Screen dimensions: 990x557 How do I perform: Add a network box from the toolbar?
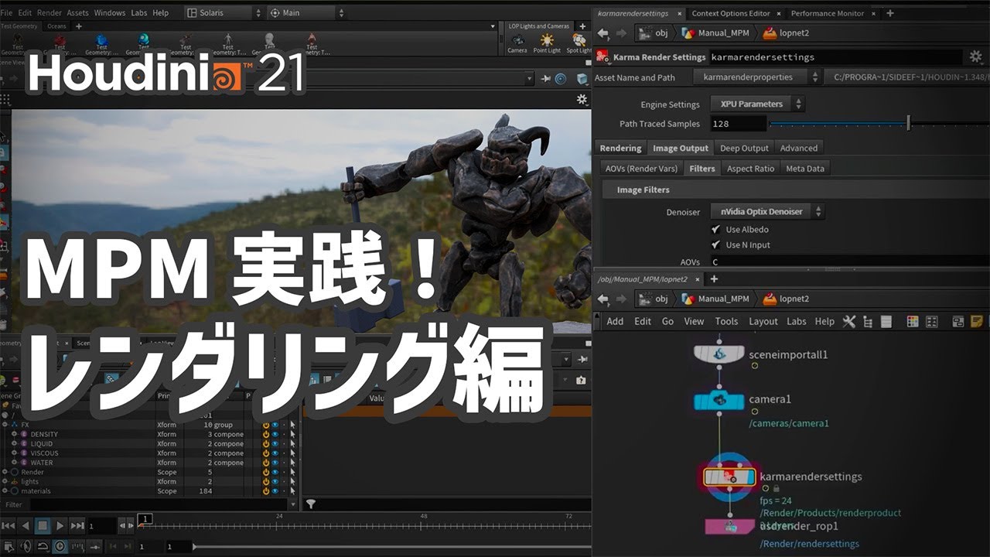(x=958, y=321)
